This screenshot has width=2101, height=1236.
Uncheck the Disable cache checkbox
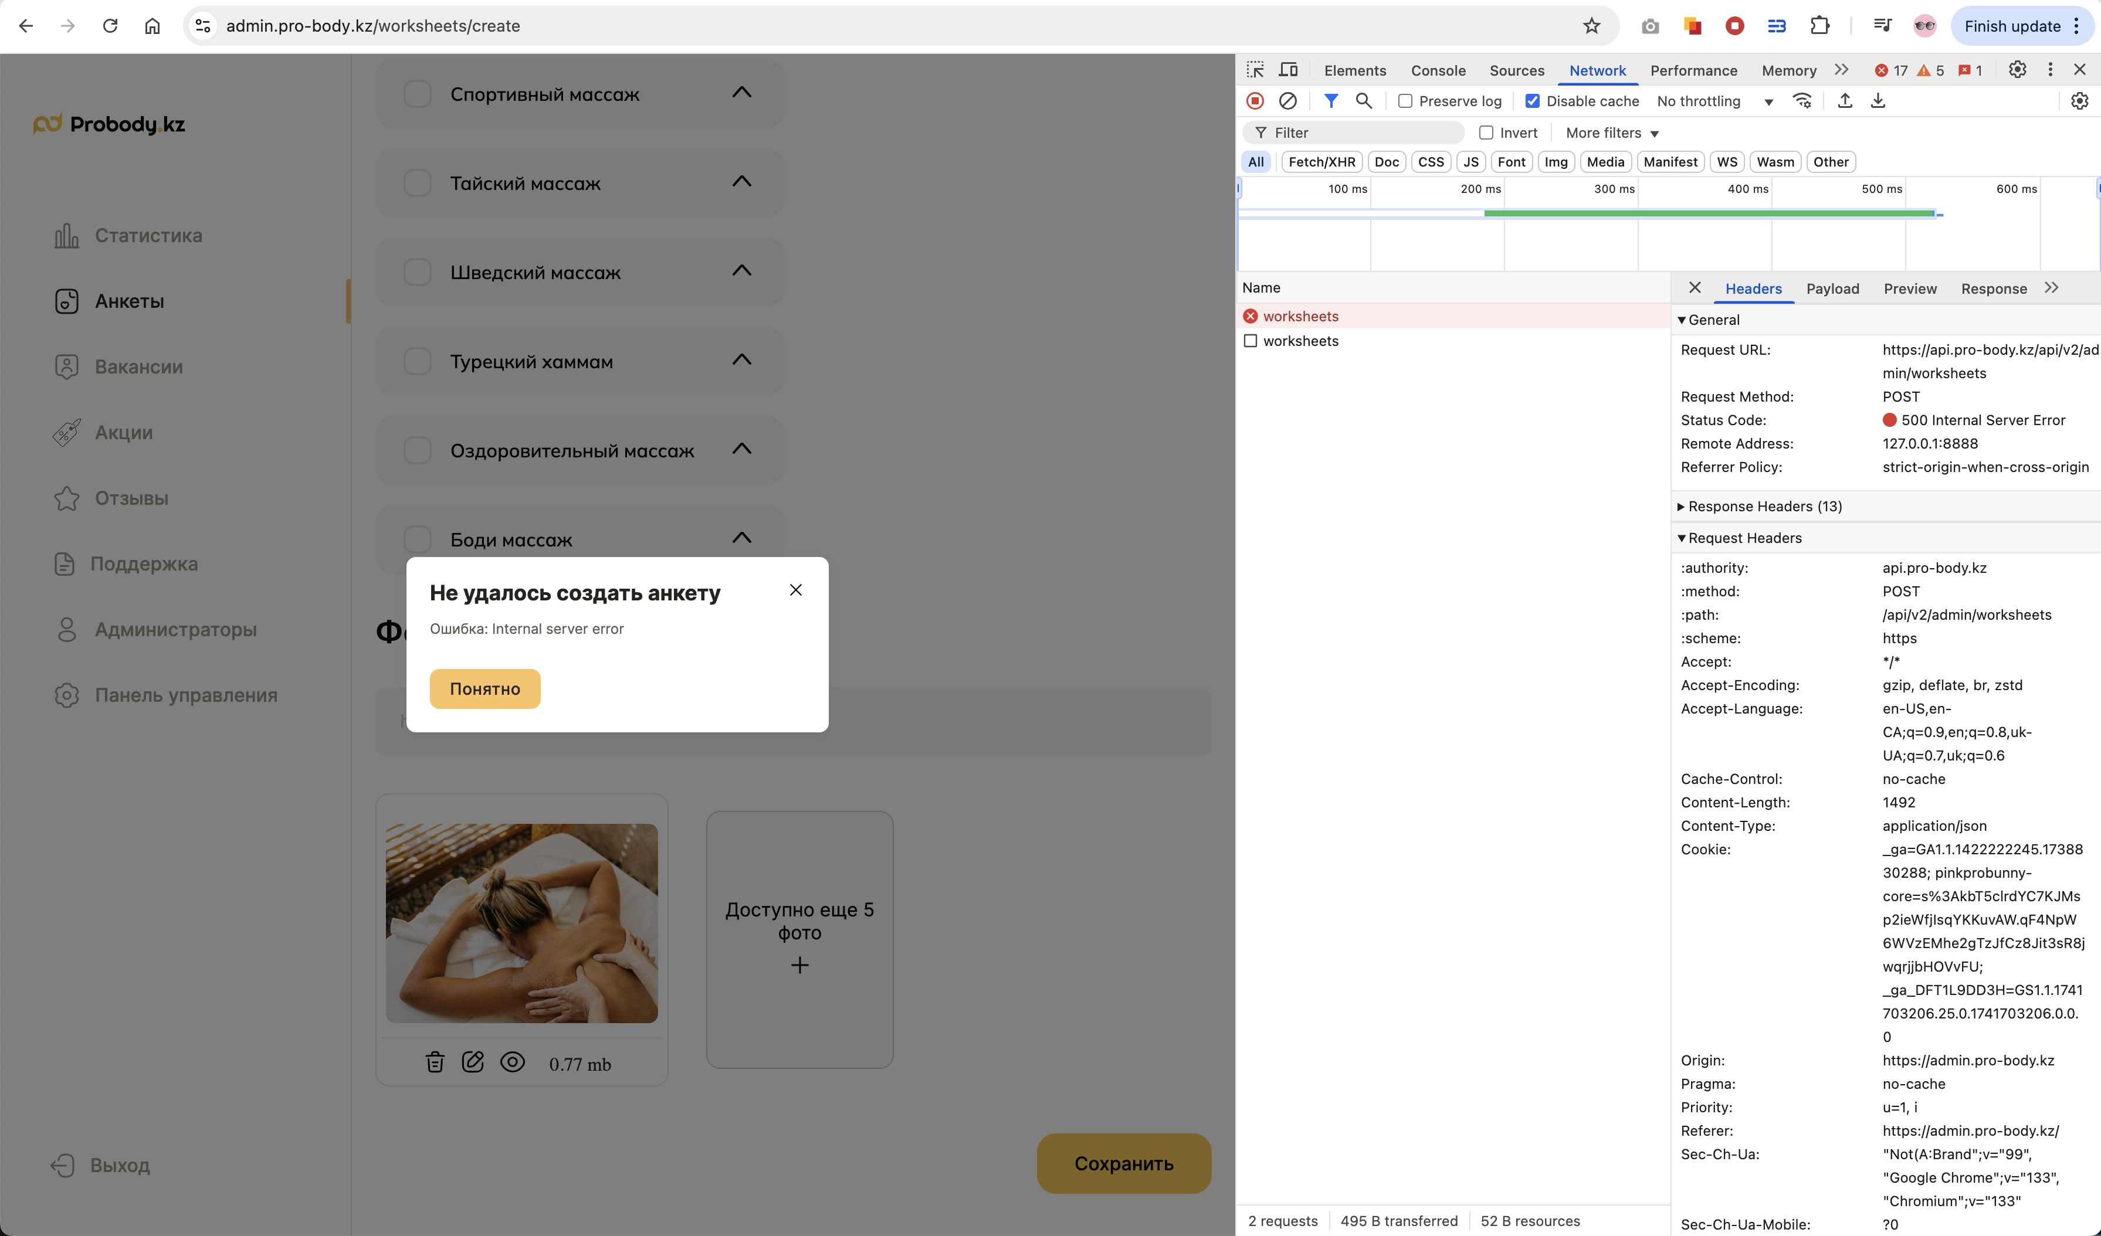(1533, 101)
